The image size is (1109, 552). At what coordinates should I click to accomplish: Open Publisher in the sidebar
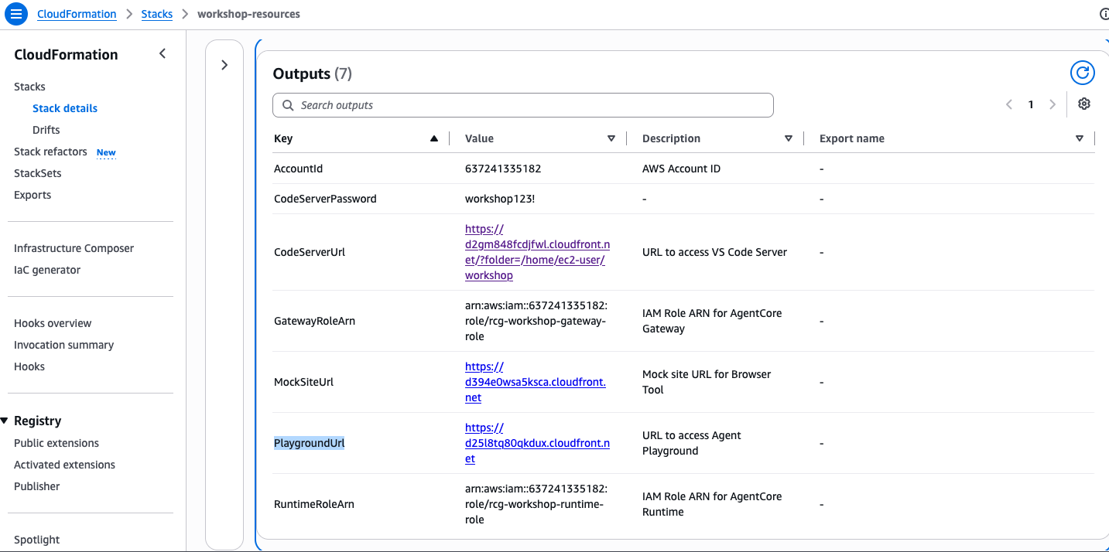pos(37,486)
